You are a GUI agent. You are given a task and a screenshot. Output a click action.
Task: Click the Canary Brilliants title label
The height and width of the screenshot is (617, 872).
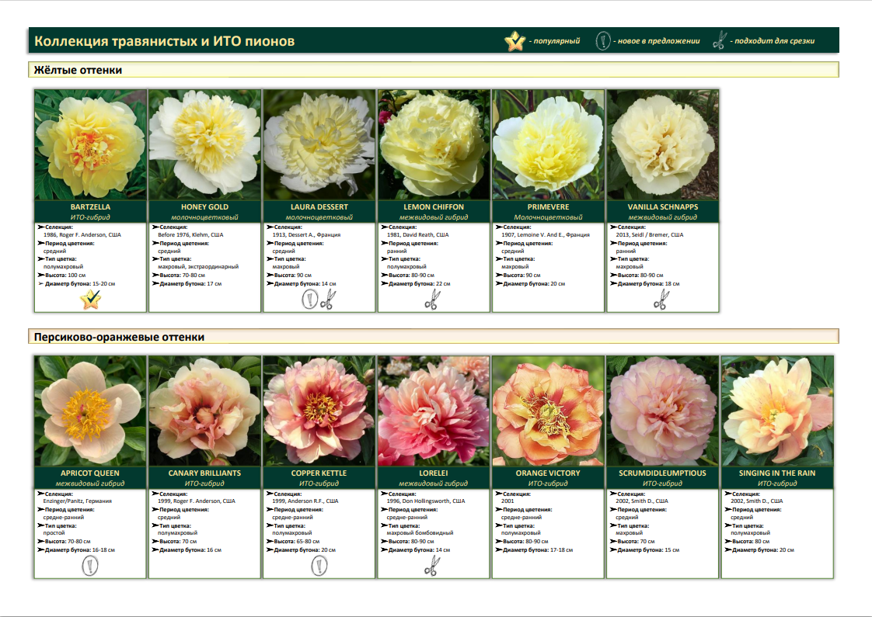pyautogui.click(x=205, y=473)
